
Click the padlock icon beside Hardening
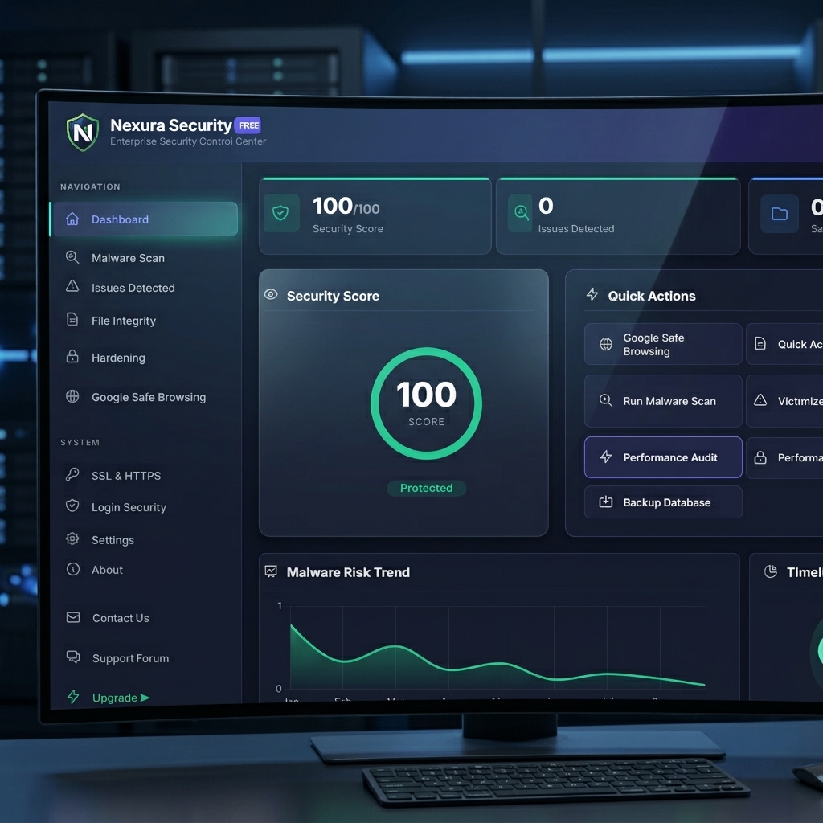pyautogui.click(x=72, y=356)
